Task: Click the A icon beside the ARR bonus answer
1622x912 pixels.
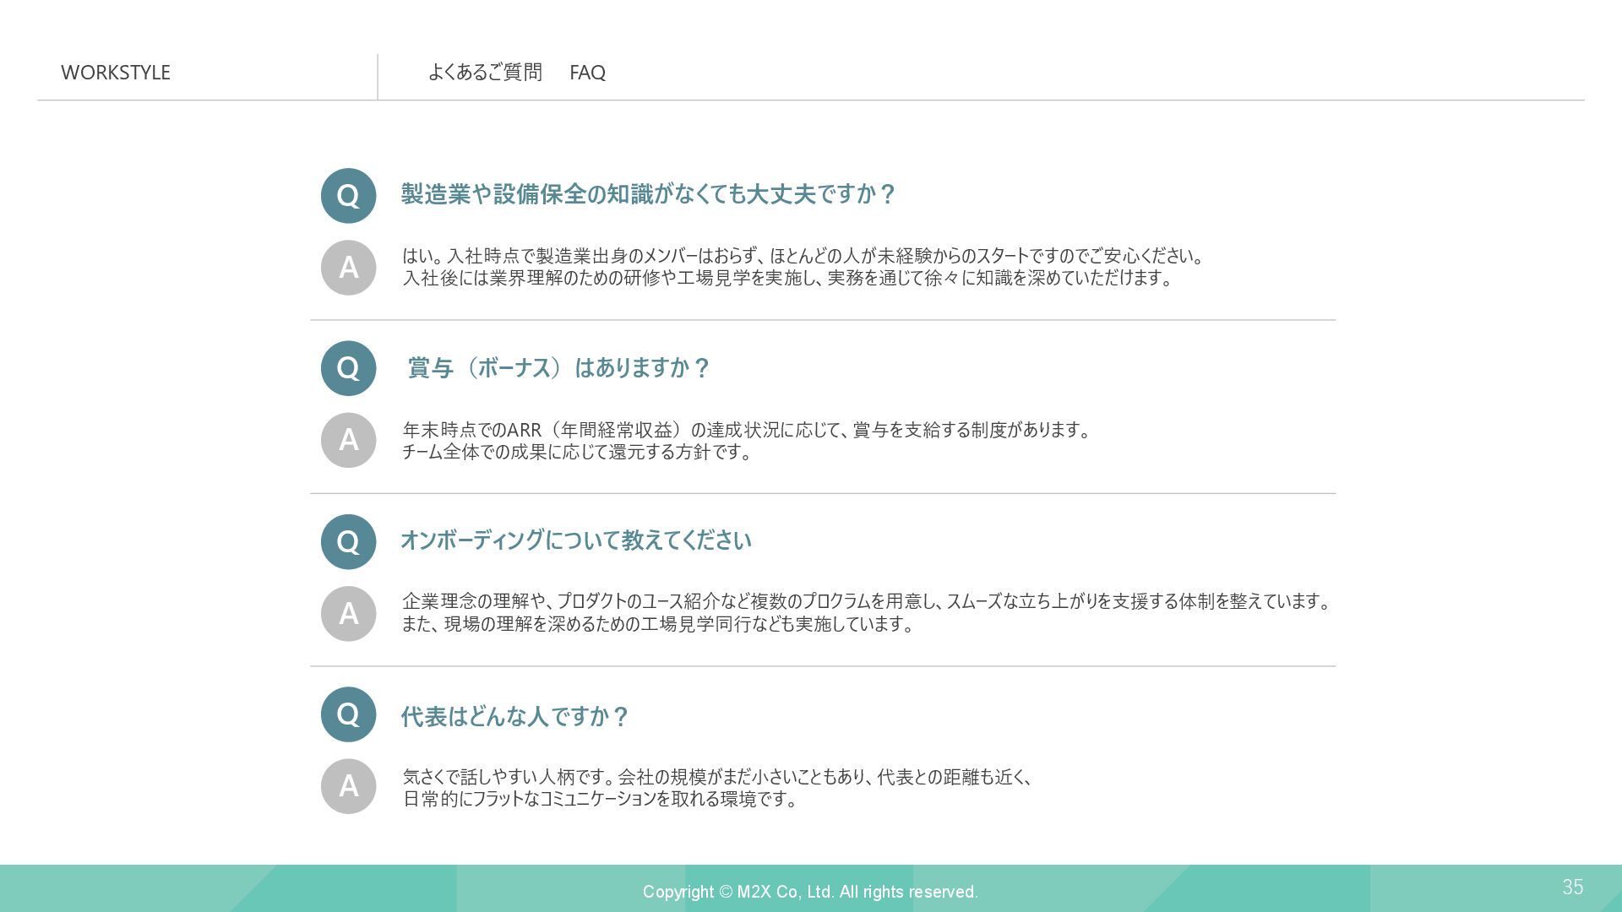Action: pyautogui.click(x=348, y=440)
